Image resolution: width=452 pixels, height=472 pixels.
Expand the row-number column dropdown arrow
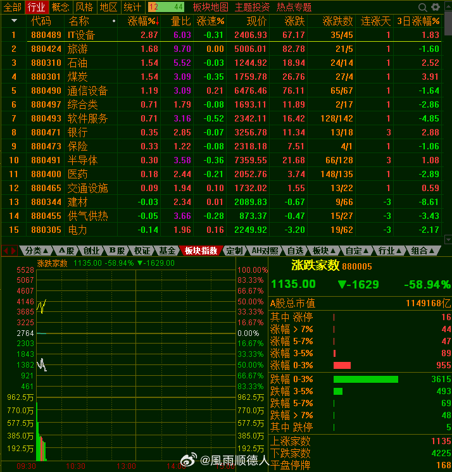pos(14,21)
